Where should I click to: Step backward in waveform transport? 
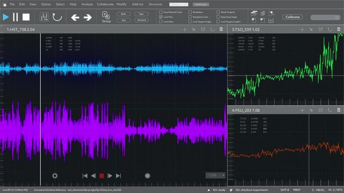click(x=93, y=176)
